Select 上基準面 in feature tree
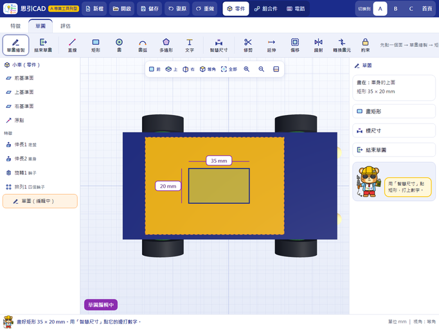This screenshot has height=329, width=439. [40, 92]
